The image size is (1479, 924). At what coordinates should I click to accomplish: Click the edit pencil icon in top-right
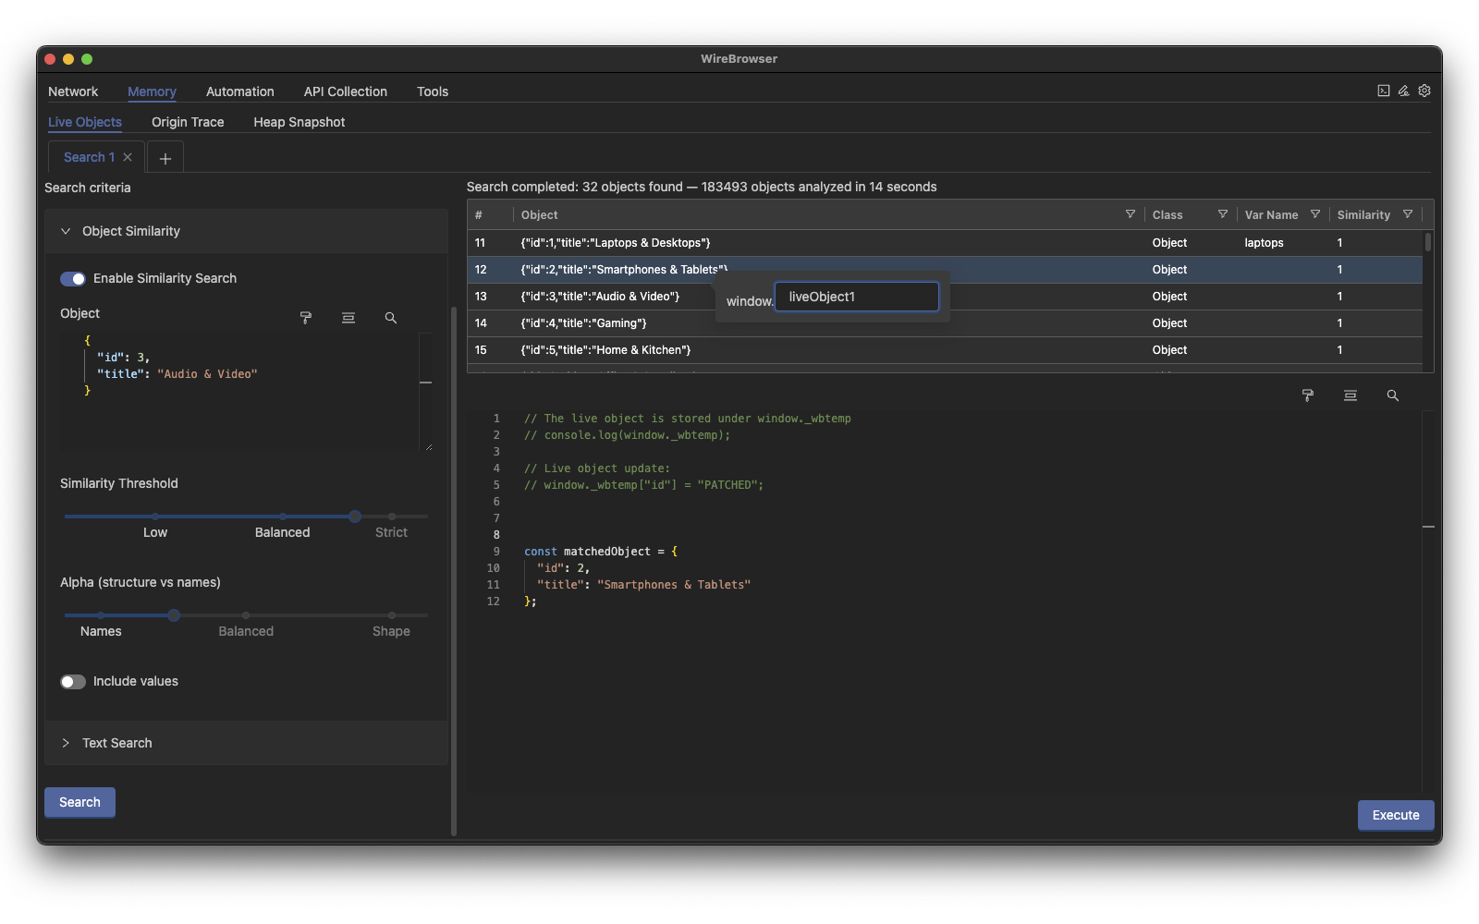[1403, 91]
